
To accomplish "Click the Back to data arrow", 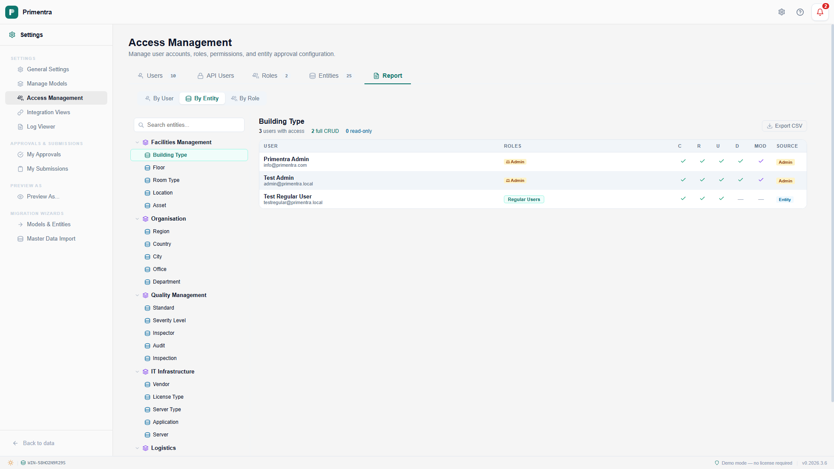I will coord(16,443).
